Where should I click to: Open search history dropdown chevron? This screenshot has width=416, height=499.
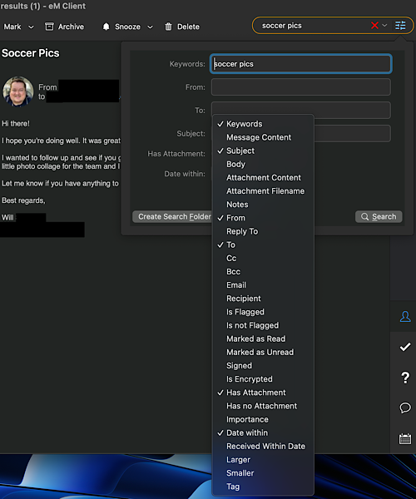[x=384, y=25]
